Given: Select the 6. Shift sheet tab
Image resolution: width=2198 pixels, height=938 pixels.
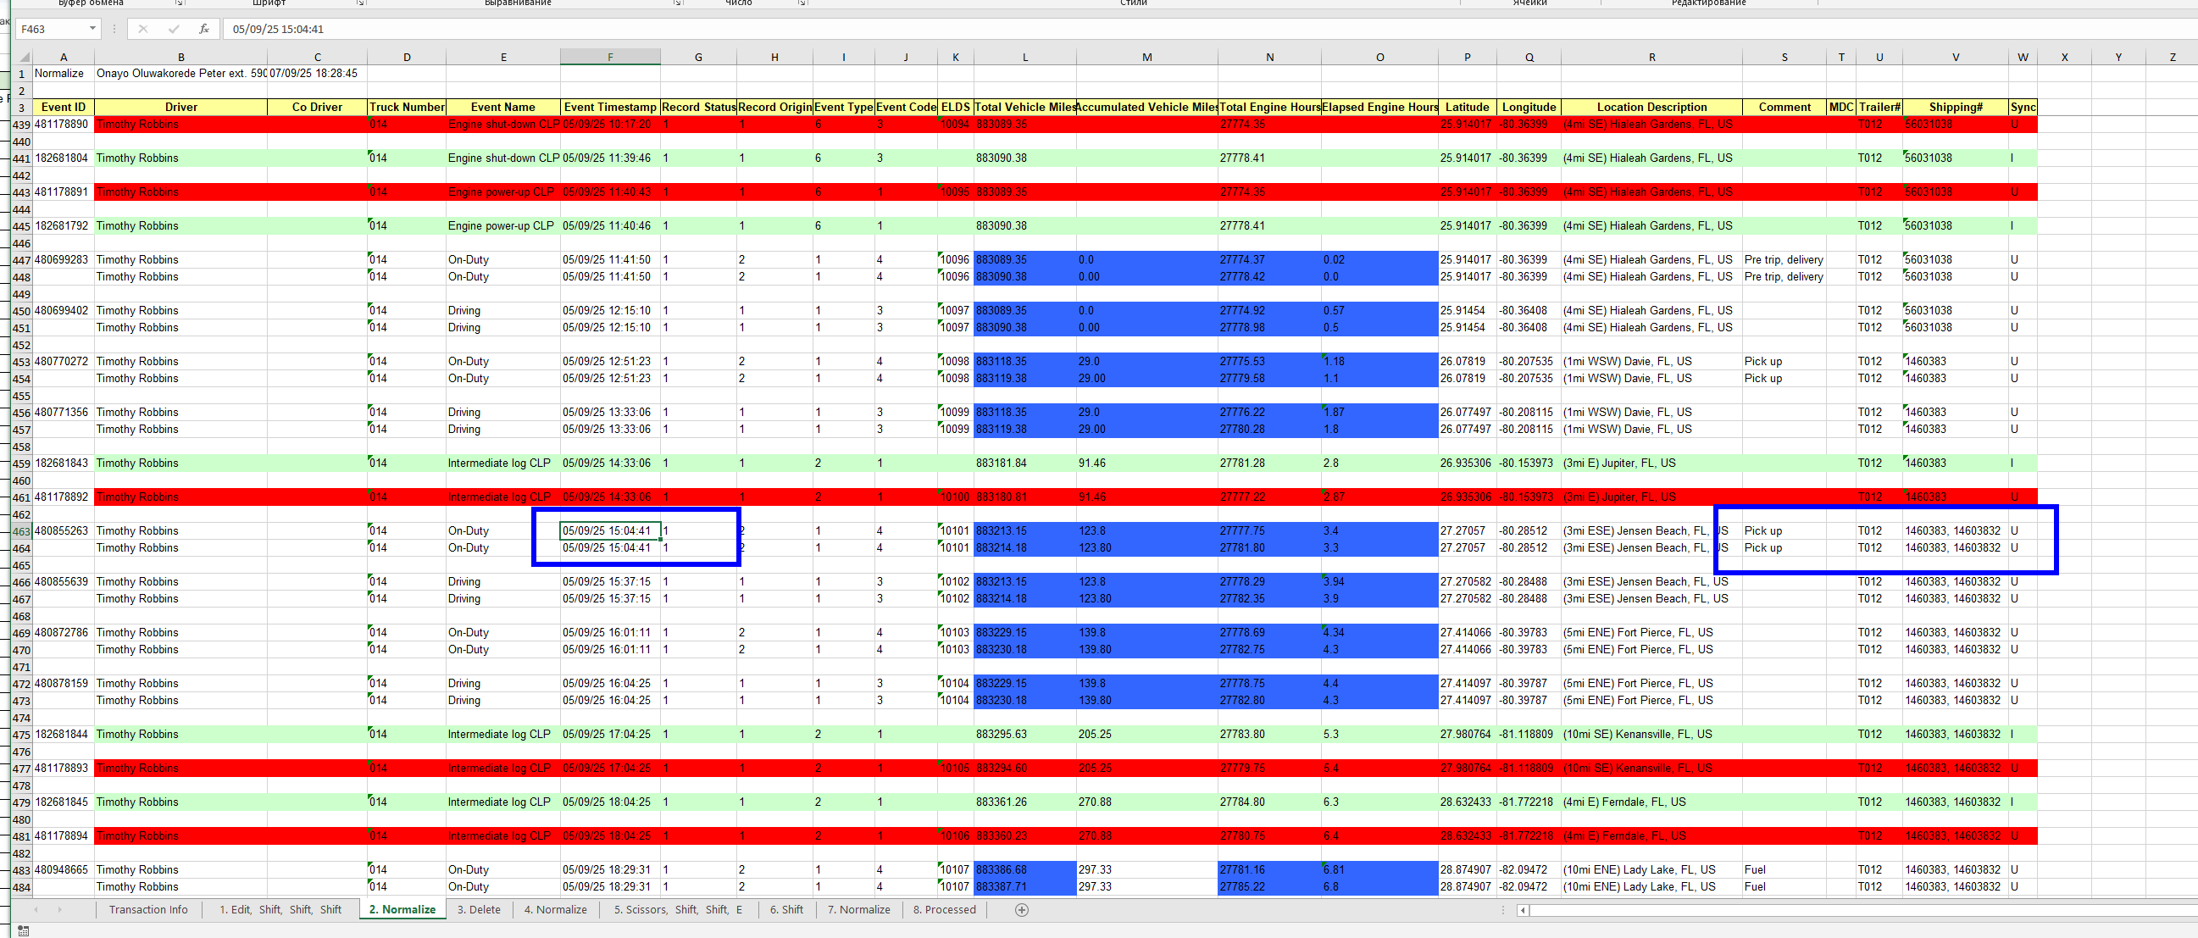Looking at the screenshot, I should coord(785,910).
